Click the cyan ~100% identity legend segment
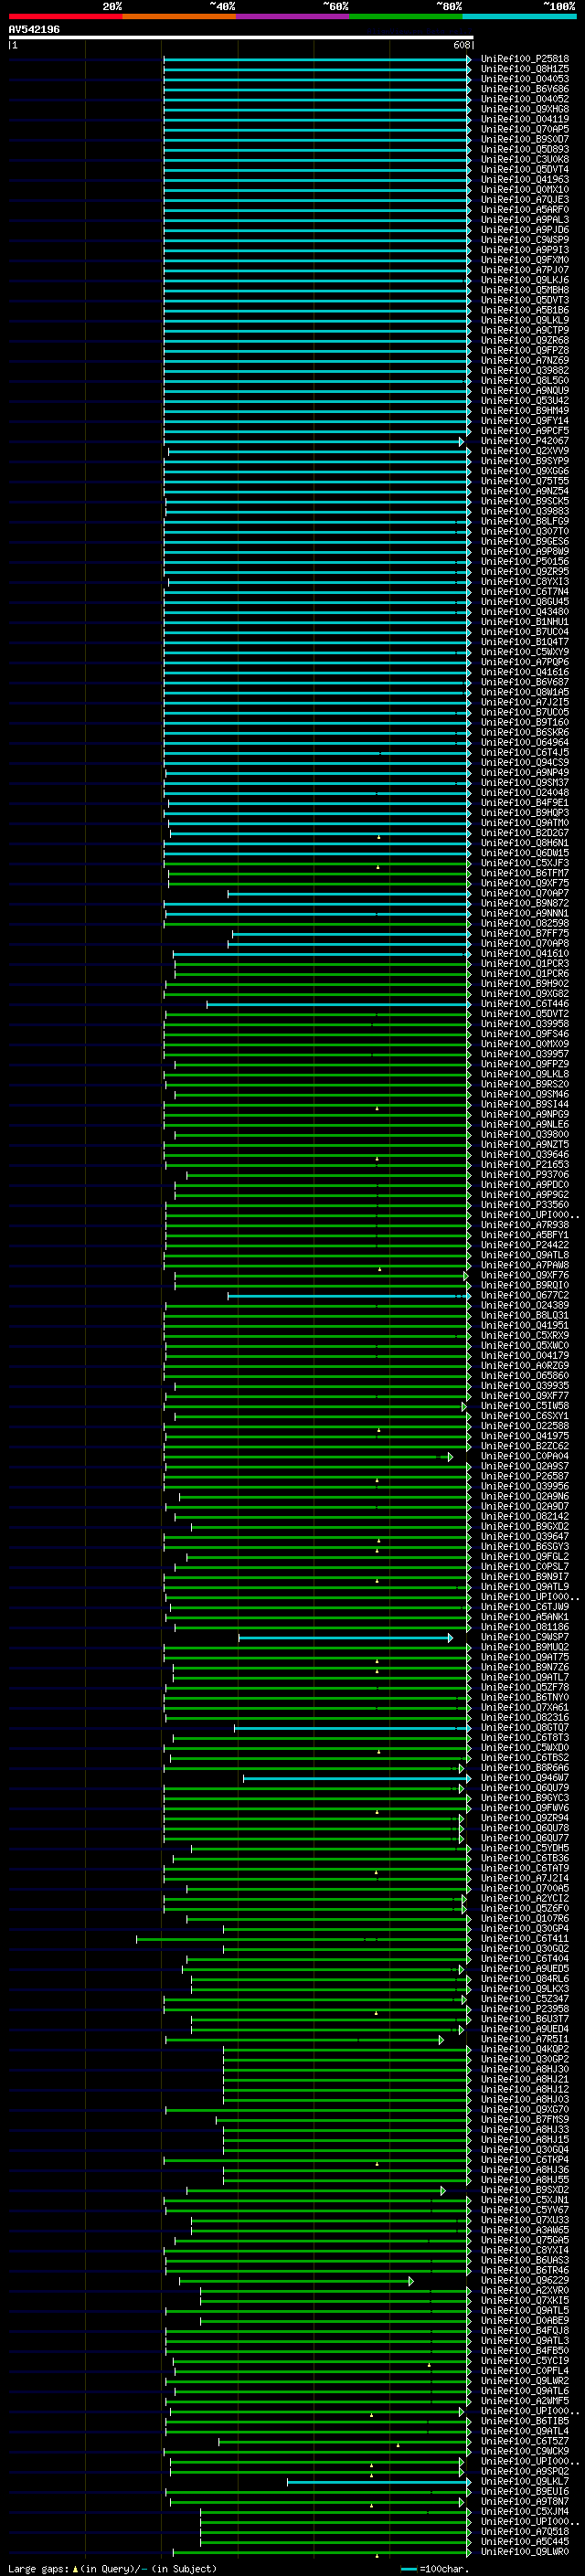Image resolution: width=585 pixels, height=2576 pixels. (x=519, y=17)
